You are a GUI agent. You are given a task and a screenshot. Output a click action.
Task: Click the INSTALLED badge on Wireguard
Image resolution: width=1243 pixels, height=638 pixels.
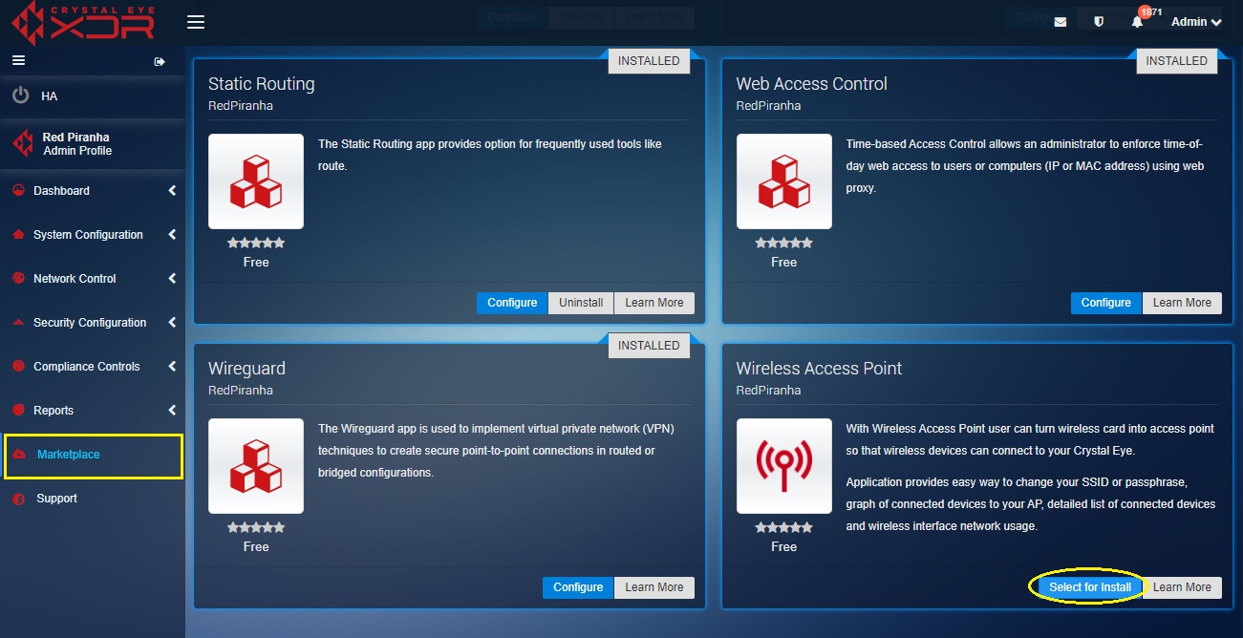click(x=649, y=346)
